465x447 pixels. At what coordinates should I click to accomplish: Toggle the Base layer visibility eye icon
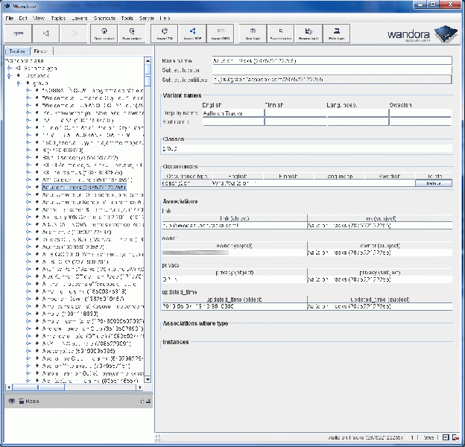(x=11, y=401)
